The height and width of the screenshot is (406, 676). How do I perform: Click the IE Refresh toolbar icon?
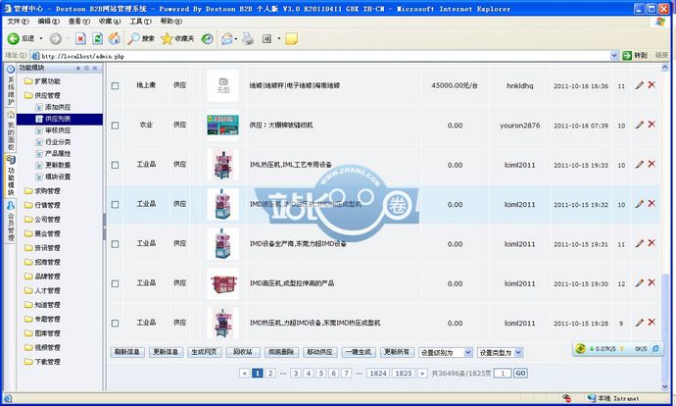click(x=97, y=38)
